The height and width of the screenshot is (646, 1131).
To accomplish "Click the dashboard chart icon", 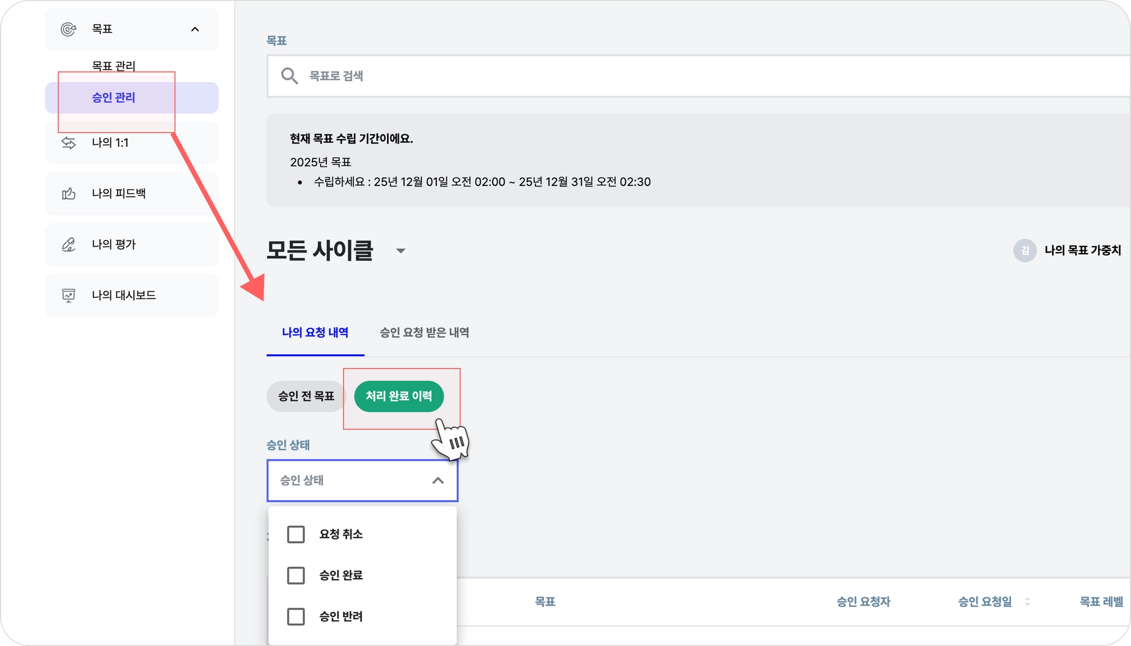I will 68,295.
